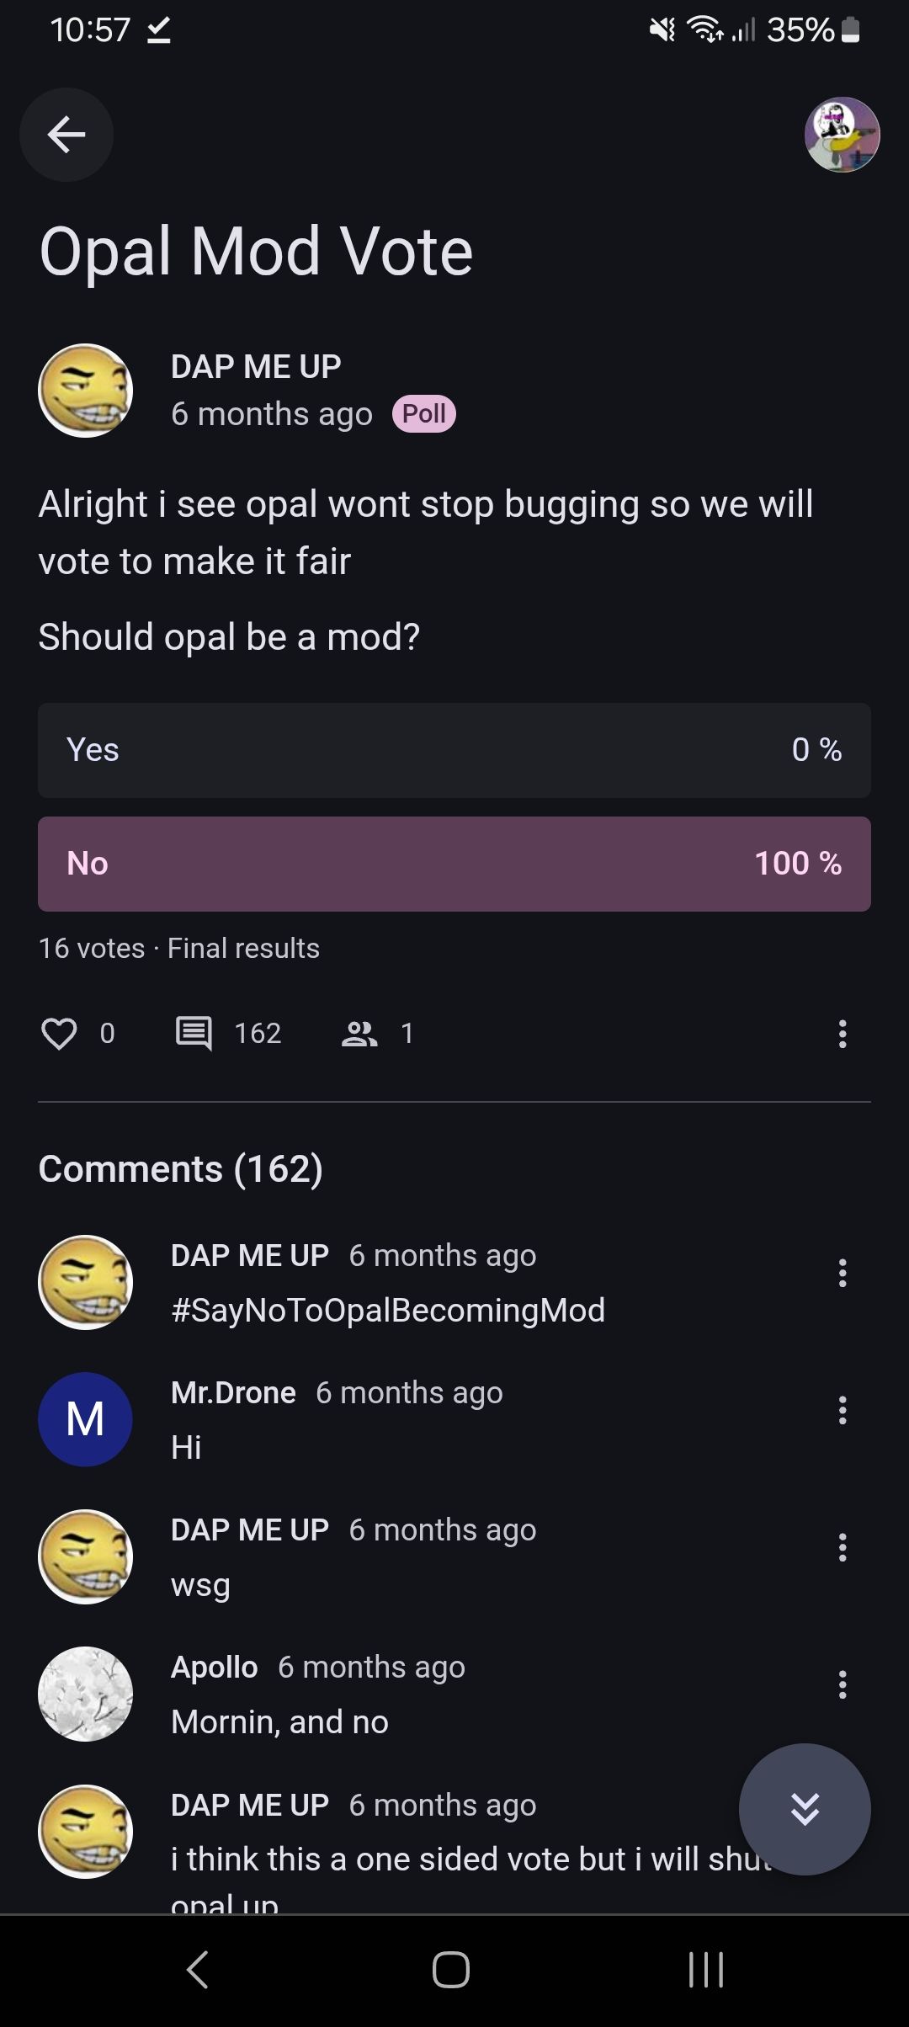Open DAP ME UP author name
Image resolution: width=909 pixels, height=2027 pixels.
[256, 367]
